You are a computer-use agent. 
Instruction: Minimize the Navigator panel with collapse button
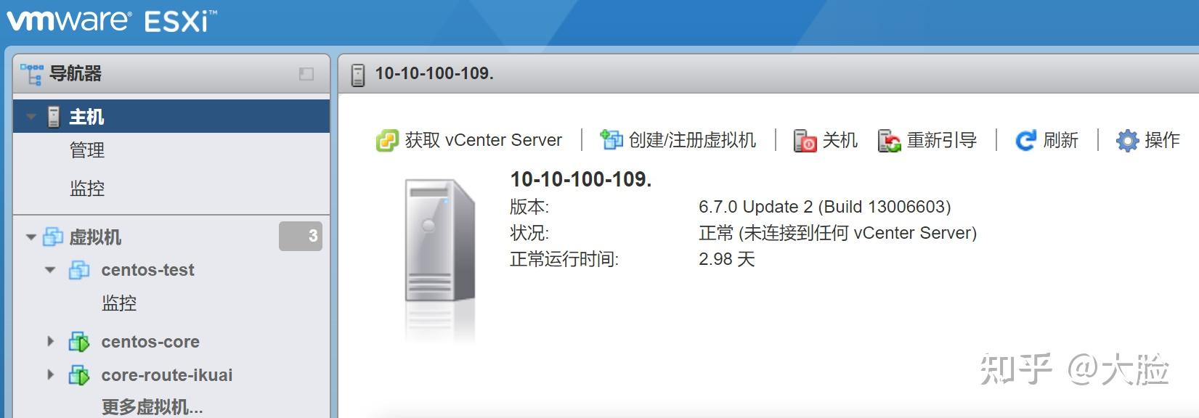(x=306, y=74)
